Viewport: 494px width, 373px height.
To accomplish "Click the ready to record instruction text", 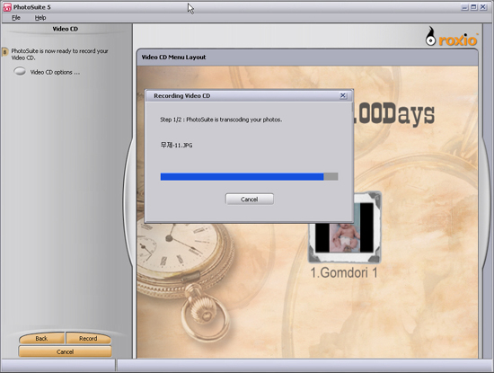I will [59, 54].
